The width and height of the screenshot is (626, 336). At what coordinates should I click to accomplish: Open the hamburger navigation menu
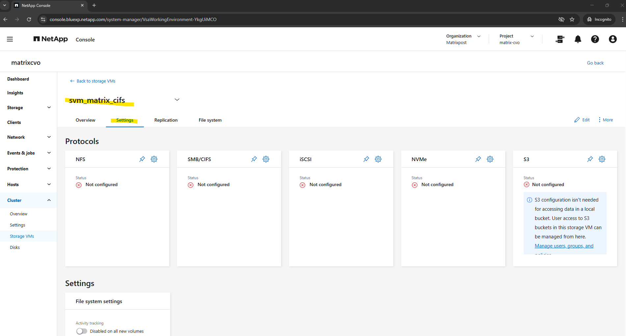(10, 39)
